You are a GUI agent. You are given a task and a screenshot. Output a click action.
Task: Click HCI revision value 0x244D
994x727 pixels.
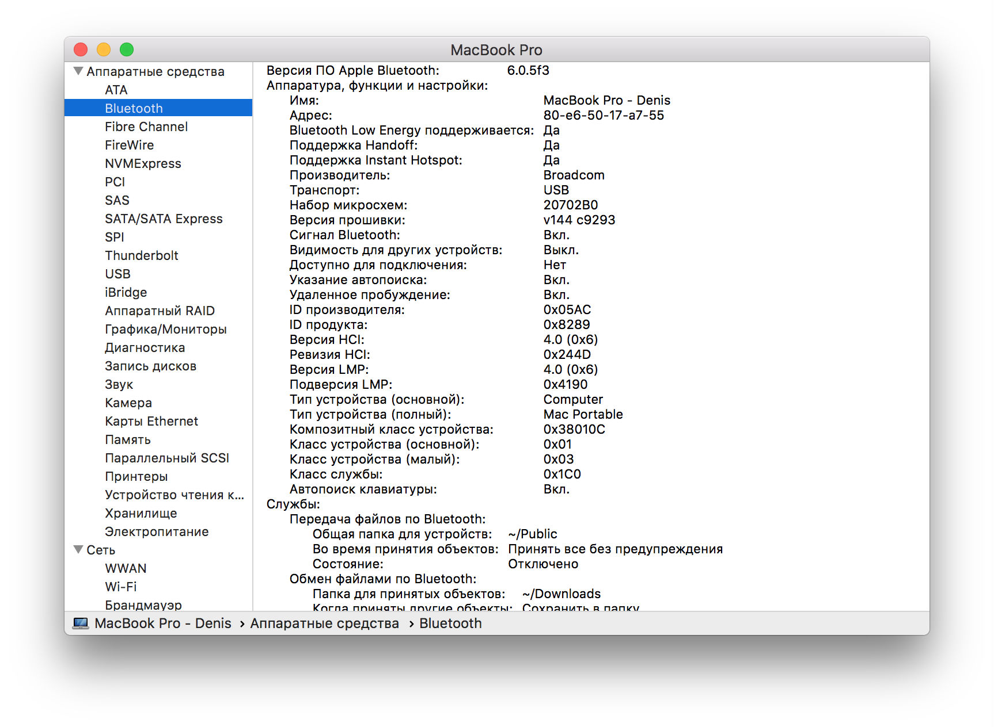click(x=567, y=354)
